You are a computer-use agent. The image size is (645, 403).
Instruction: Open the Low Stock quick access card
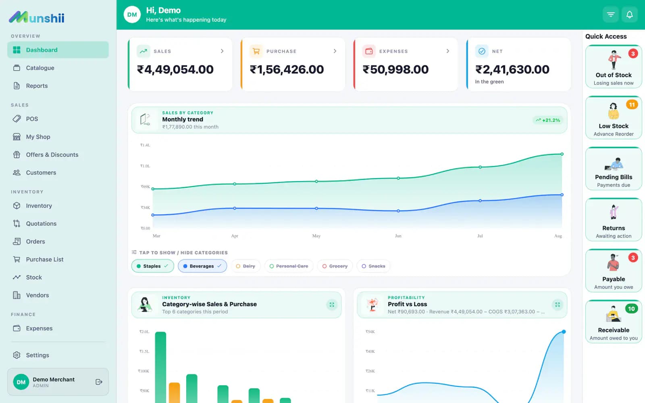coord(614,118)
